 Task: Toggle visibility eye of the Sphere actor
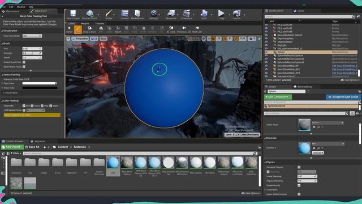pyautogui.click(x=266, y=52)
